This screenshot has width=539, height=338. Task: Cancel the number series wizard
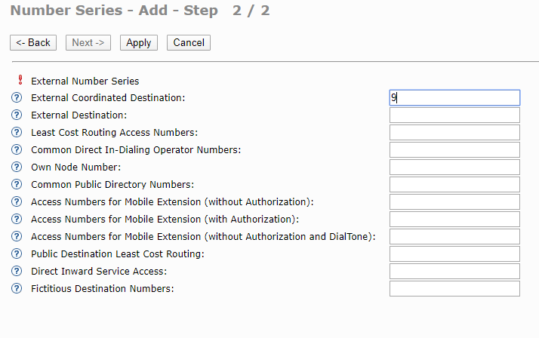pos(189,43)
